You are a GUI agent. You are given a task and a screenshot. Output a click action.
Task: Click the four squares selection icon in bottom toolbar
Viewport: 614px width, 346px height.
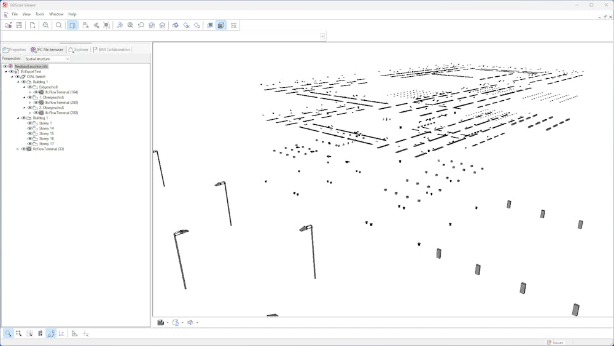[29, 334]
